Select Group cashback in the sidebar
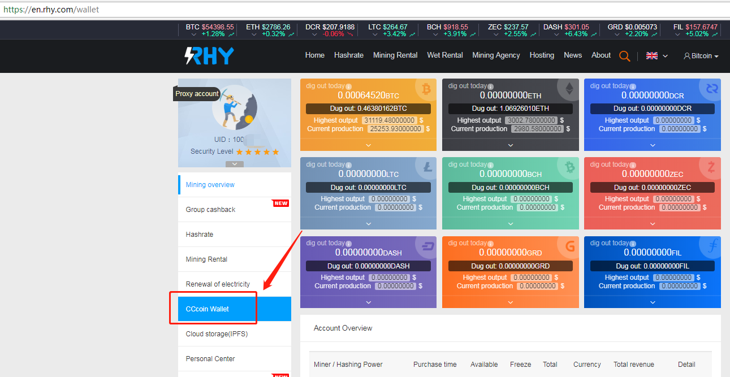Screen dimensions: 730x377 [235, 210]
